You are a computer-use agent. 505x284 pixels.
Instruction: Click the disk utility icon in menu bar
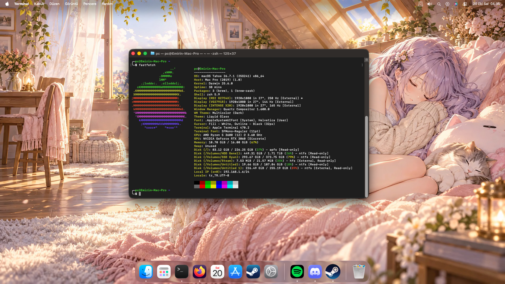click(x=421, y=4)
